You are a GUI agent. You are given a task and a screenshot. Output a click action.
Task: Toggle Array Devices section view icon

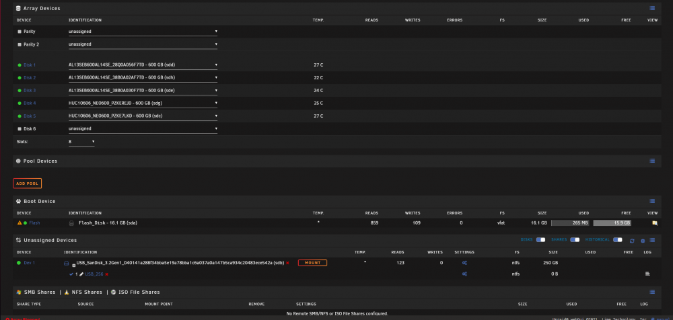pos(652,8)
